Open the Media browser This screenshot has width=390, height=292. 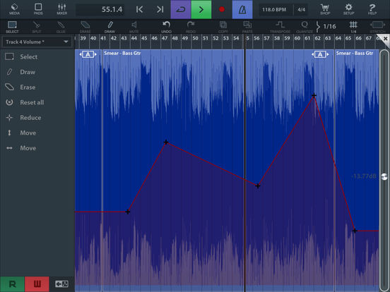14,9
